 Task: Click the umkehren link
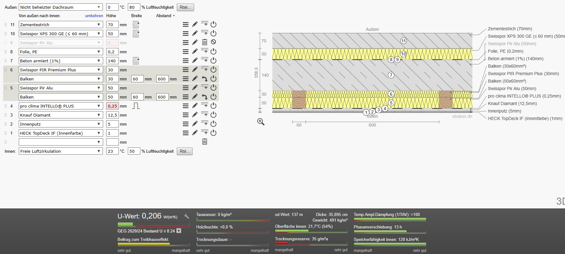click(94, 16)
